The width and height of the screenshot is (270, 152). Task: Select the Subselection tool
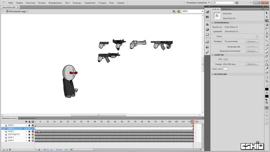[267, 17]
